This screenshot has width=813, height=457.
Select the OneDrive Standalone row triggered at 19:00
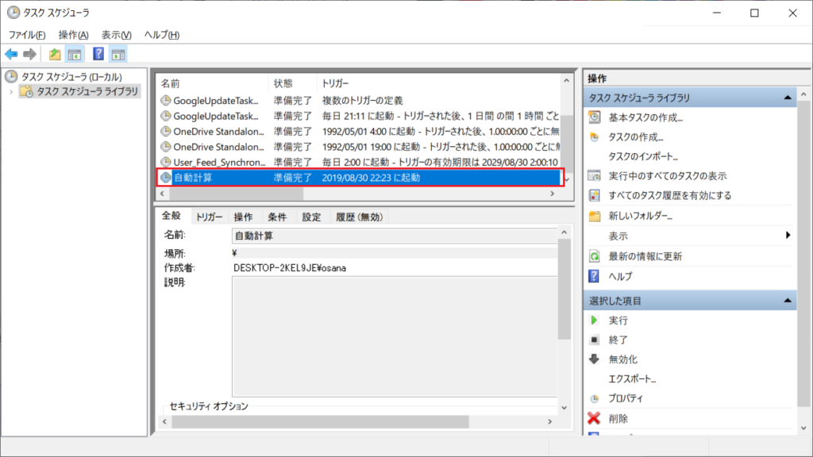click(x=359, y=147)
